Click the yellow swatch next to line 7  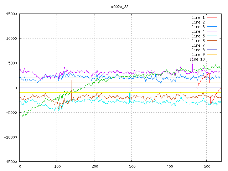pos(212,45)
